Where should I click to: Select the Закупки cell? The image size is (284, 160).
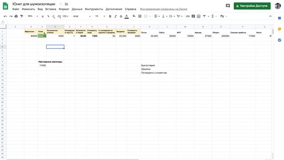150,69
